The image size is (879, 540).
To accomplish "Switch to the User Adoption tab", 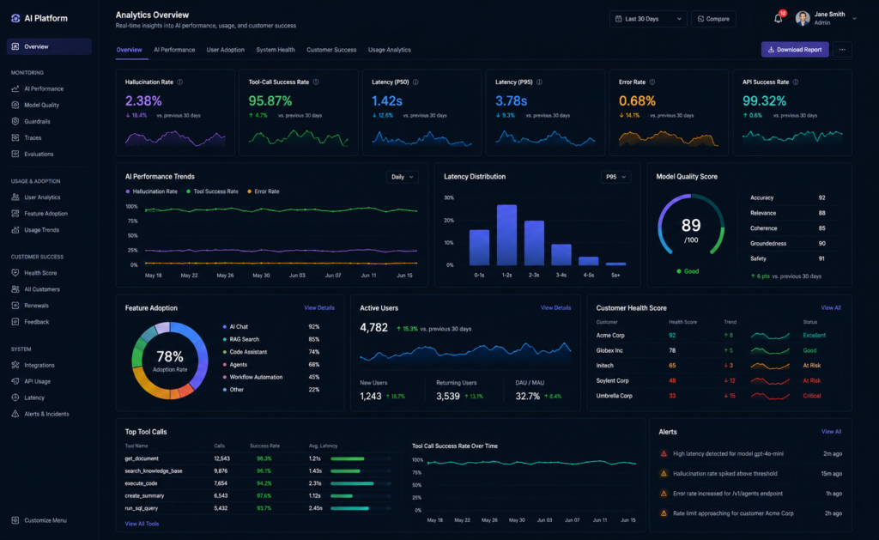I will (x=226, y=50).
